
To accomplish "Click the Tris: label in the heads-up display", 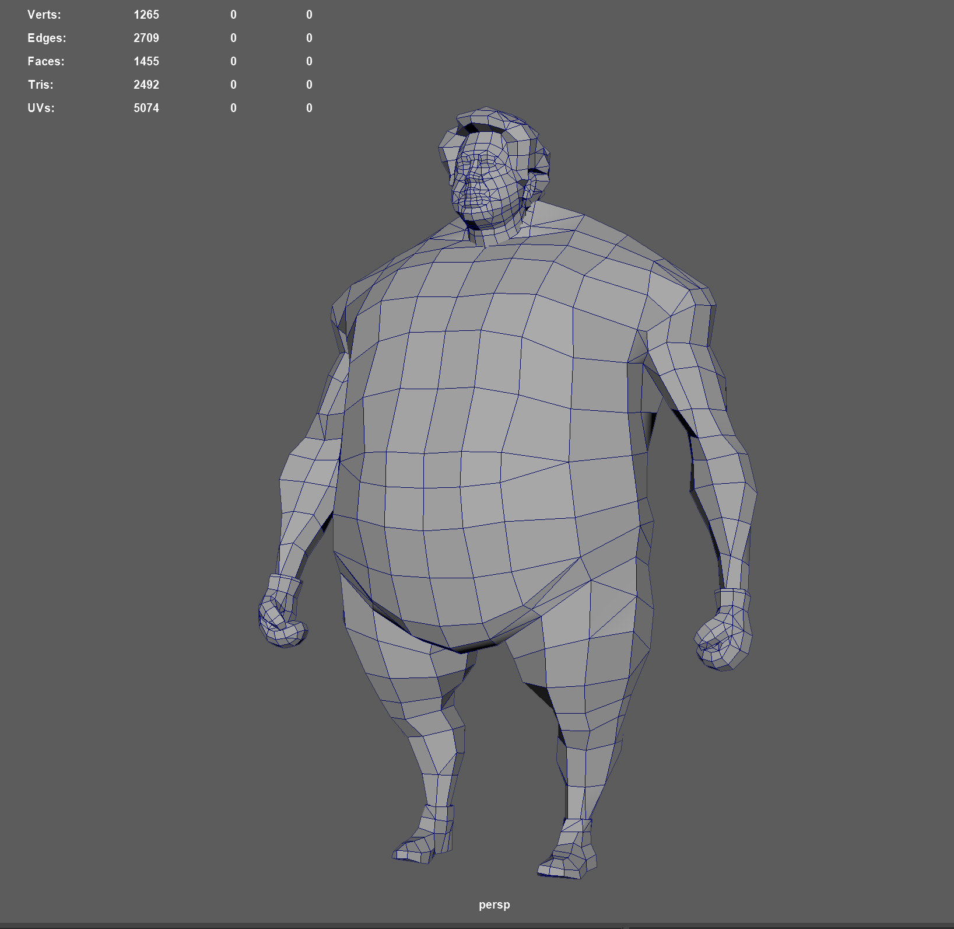I will (41, 85).
